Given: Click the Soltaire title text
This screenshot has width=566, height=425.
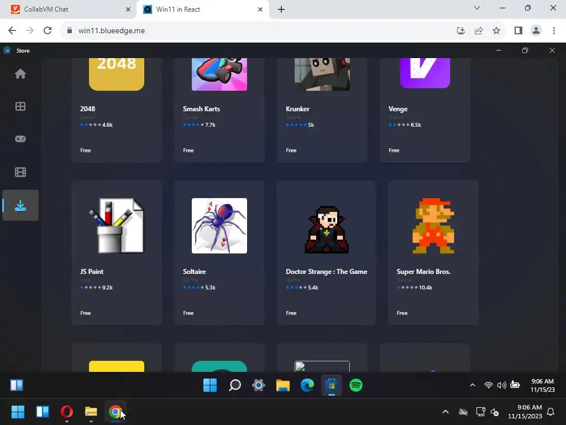Looking at the screenshot, I should coord(194,271).
